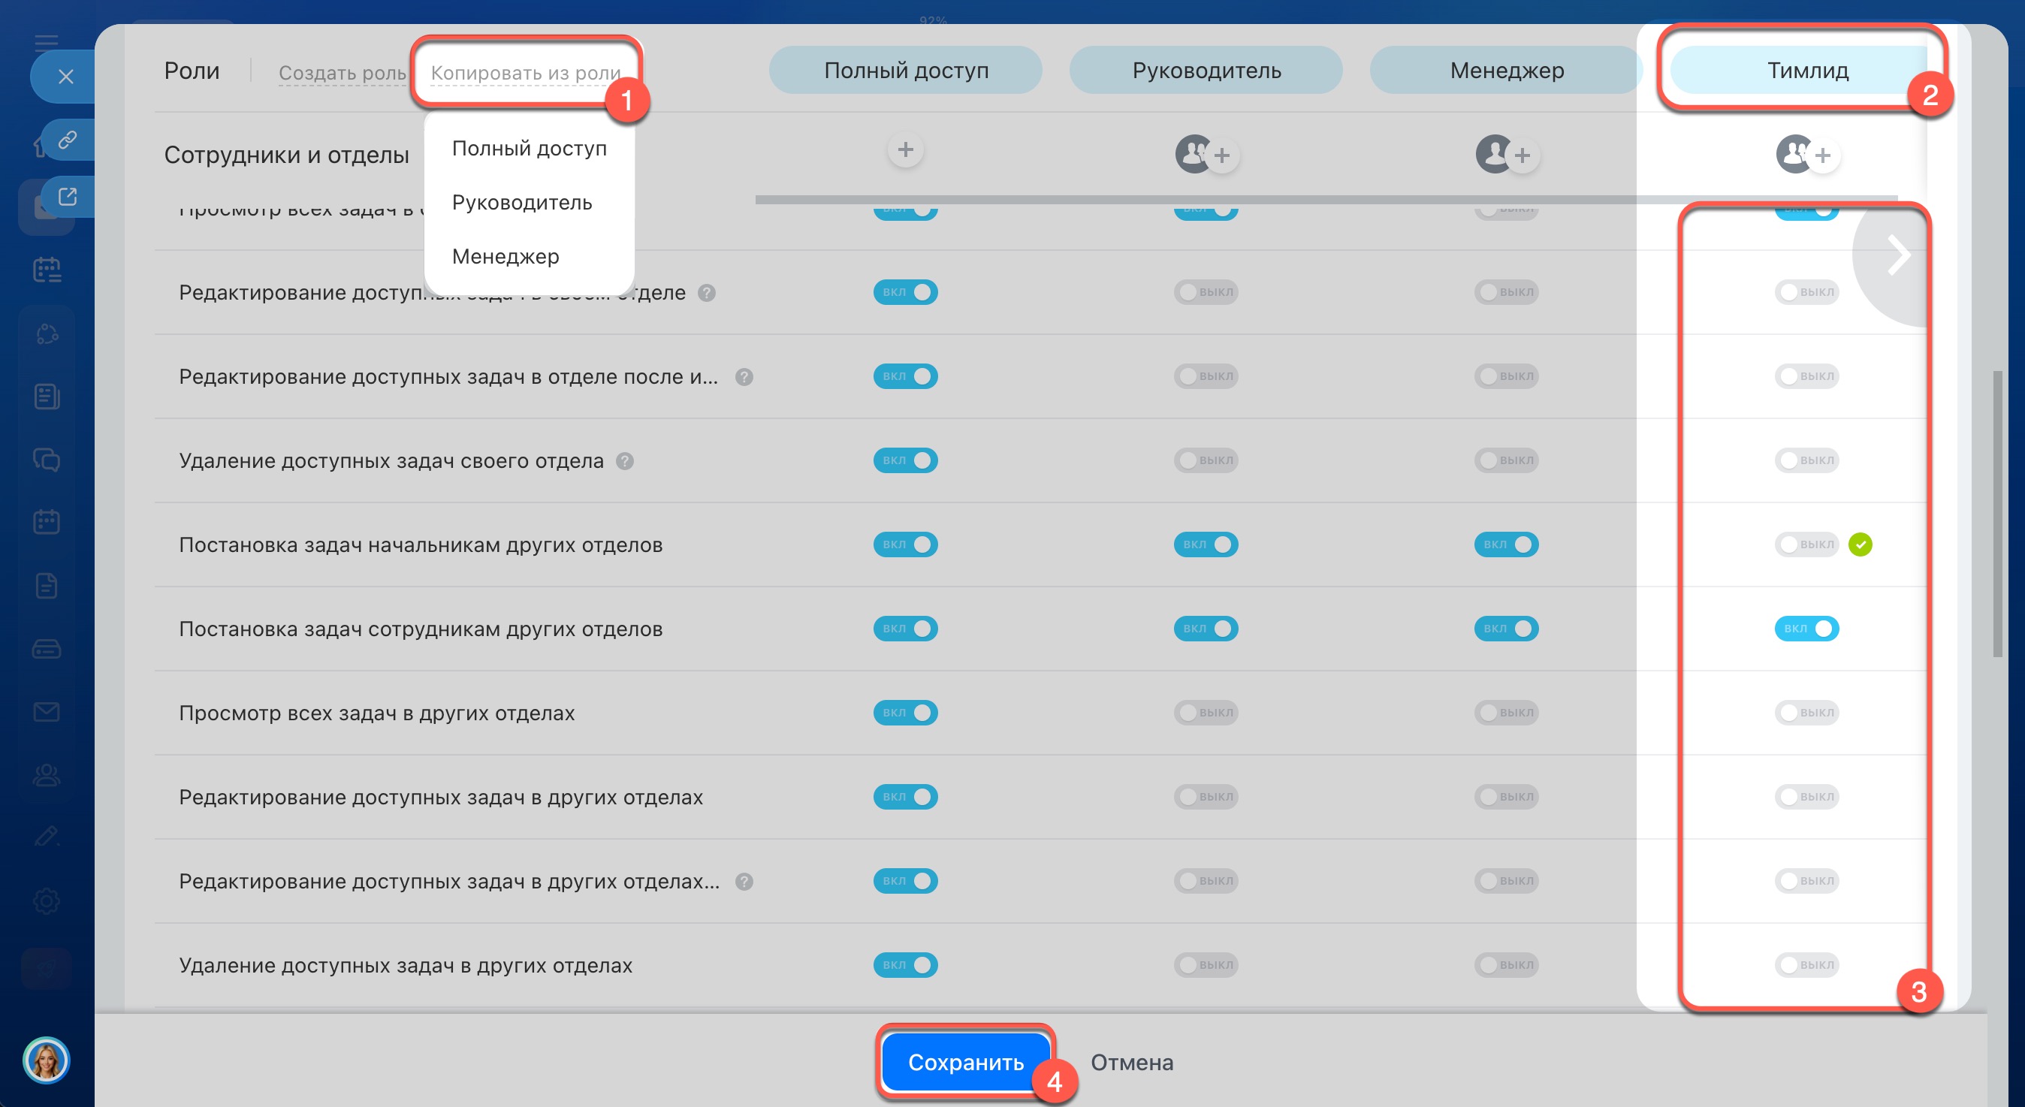Select Полный доступ in the dropdown menu

coord(528,148)
